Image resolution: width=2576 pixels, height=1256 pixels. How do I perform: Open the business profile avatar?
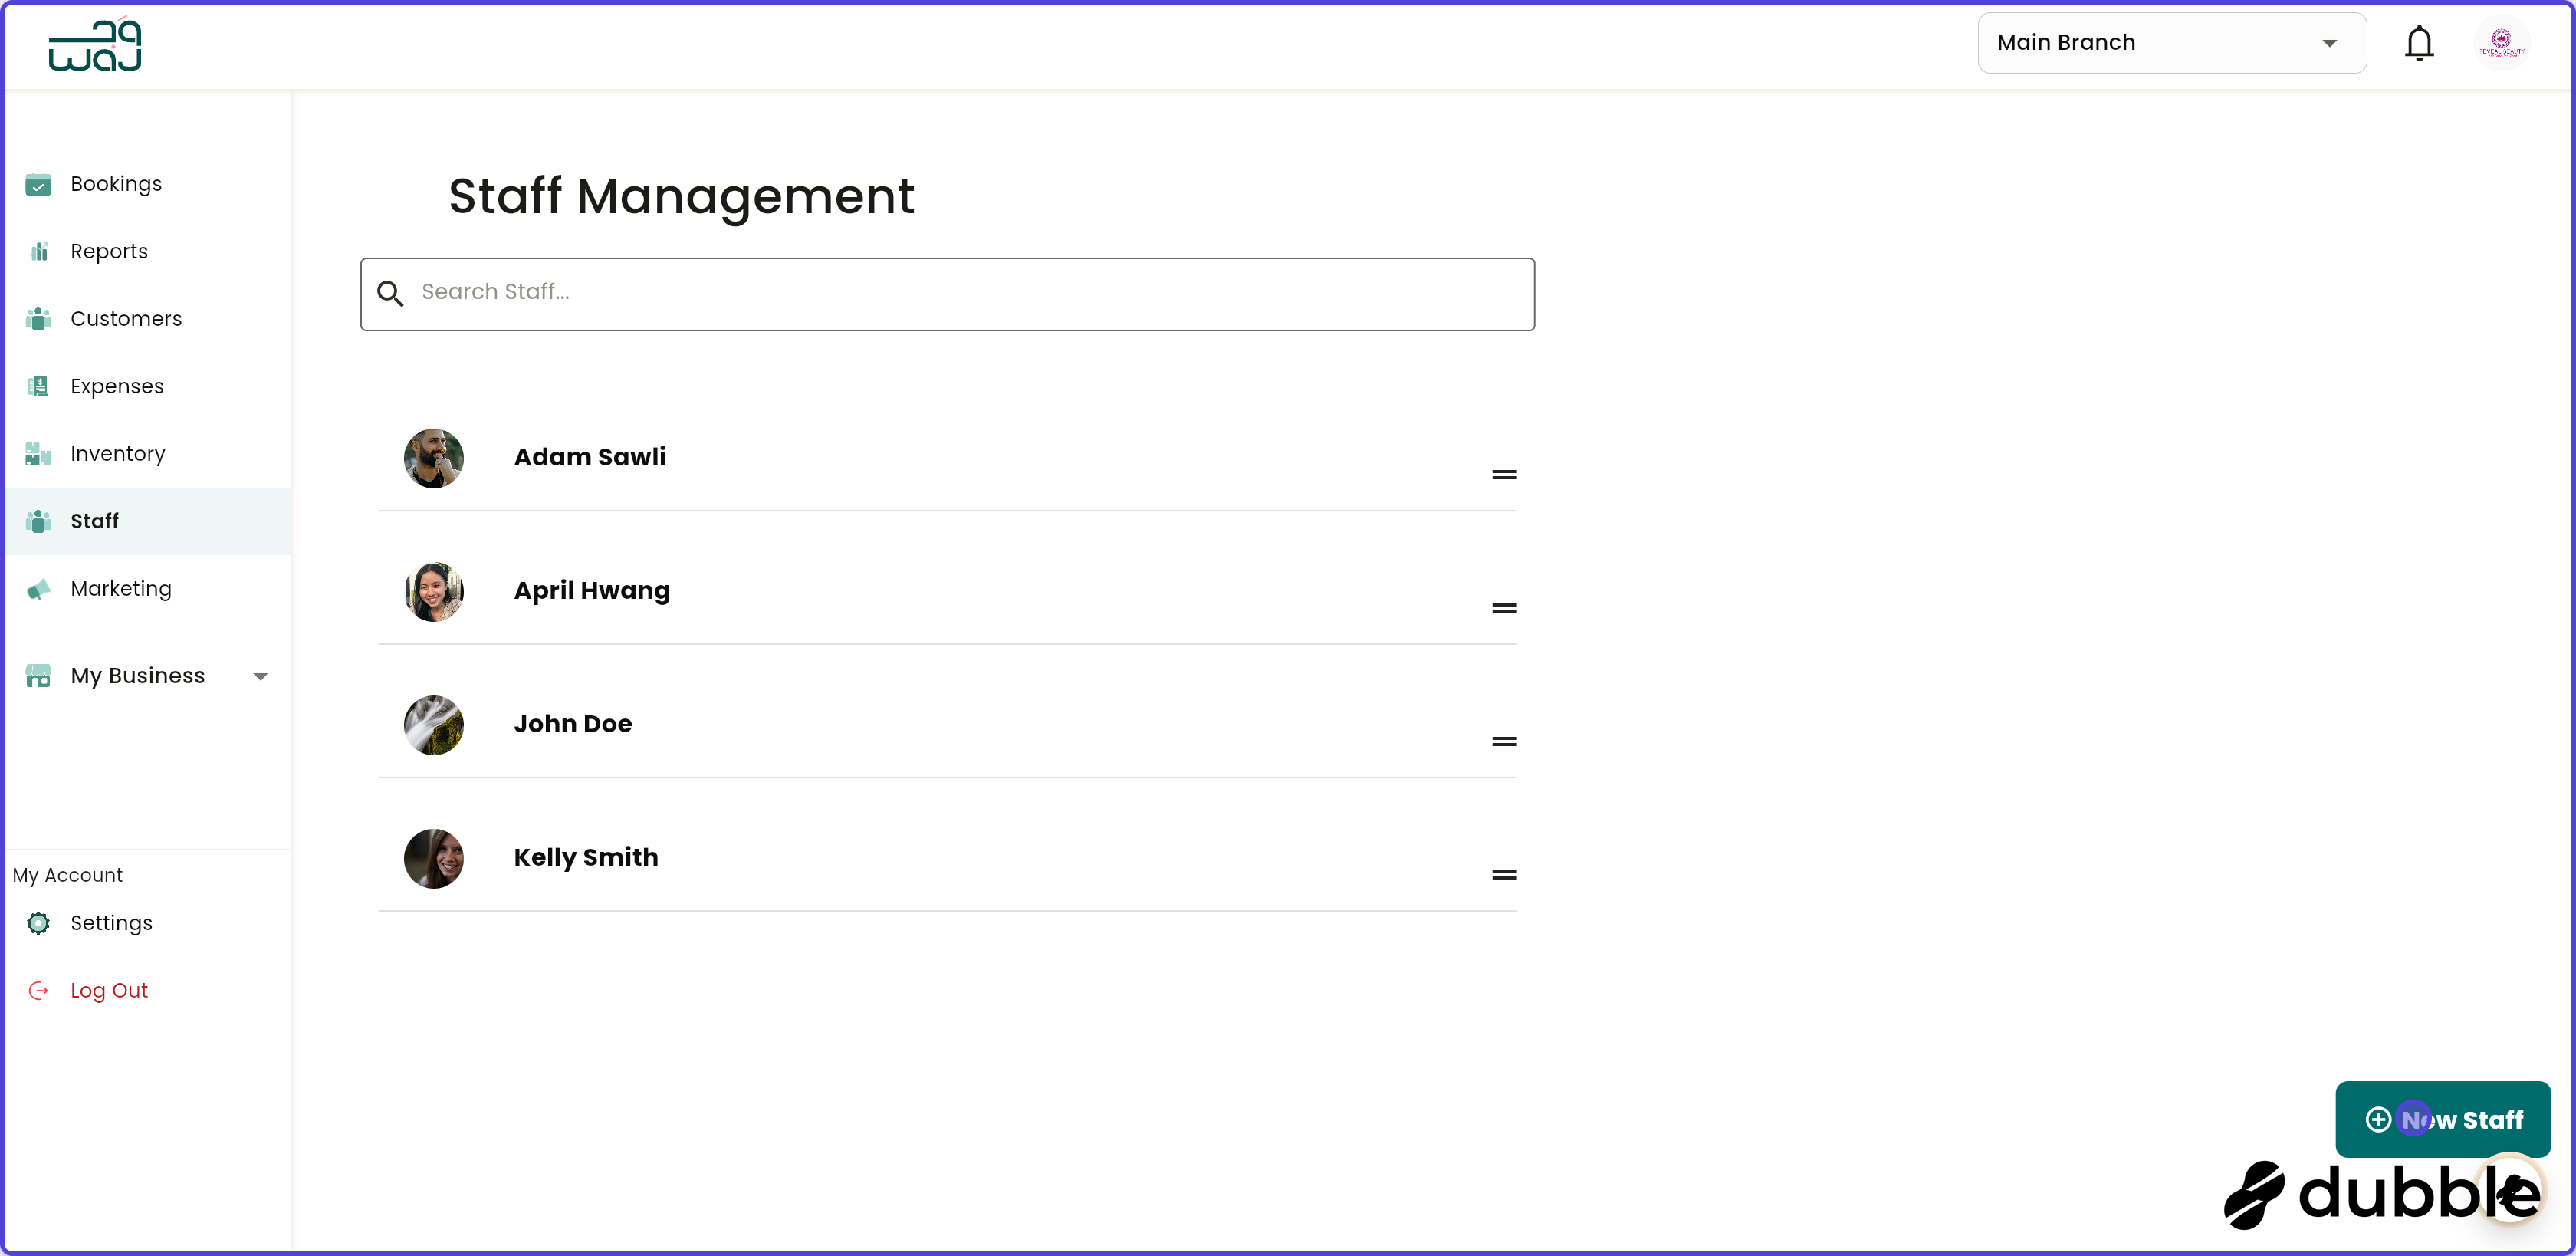2501,44
